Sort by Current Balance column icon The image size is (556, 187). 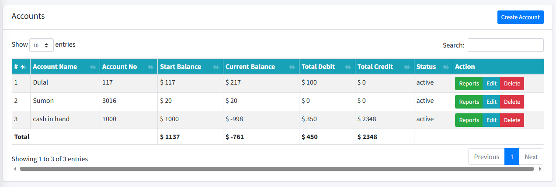[x=292, y=67]
